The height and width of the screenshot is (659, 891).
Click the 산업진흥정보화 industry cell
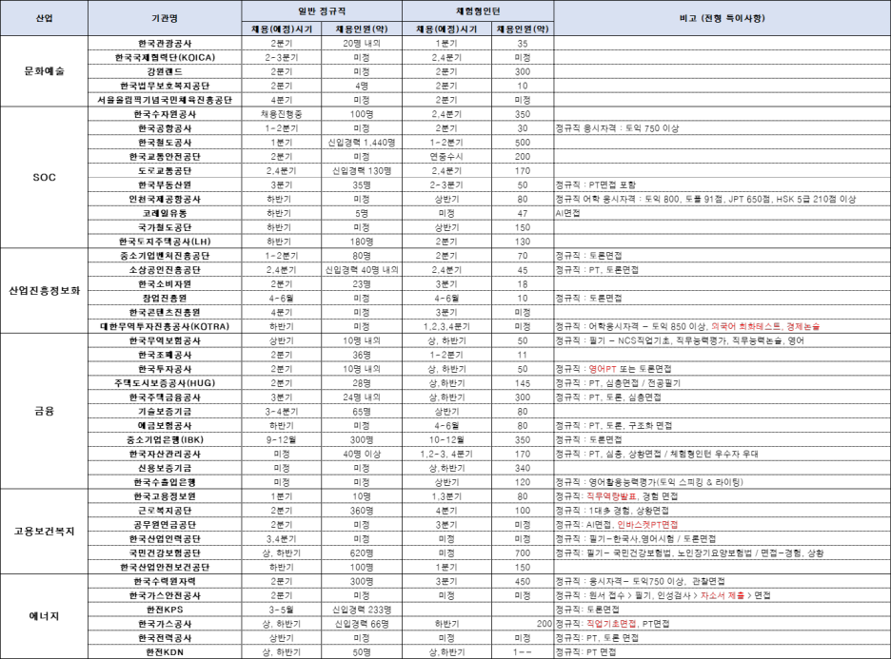(x=45, y=291)
